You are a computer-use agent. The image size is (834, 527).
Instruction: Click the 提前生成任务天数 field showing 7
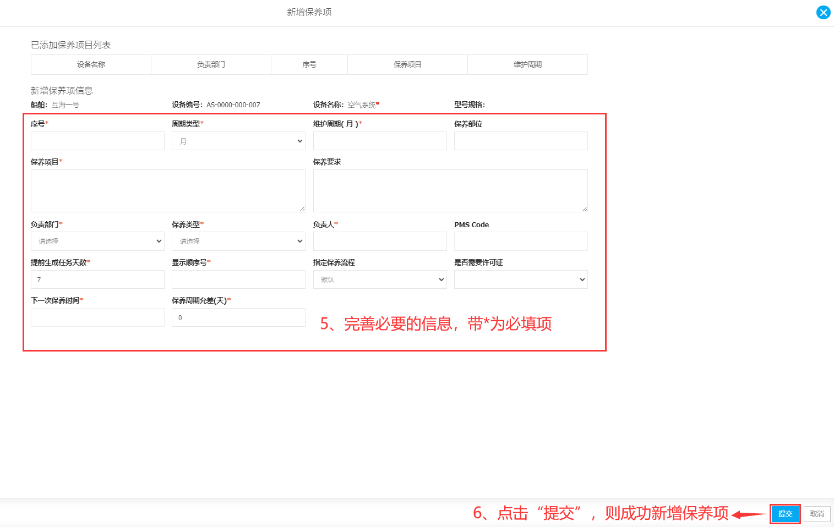[97, 279]
